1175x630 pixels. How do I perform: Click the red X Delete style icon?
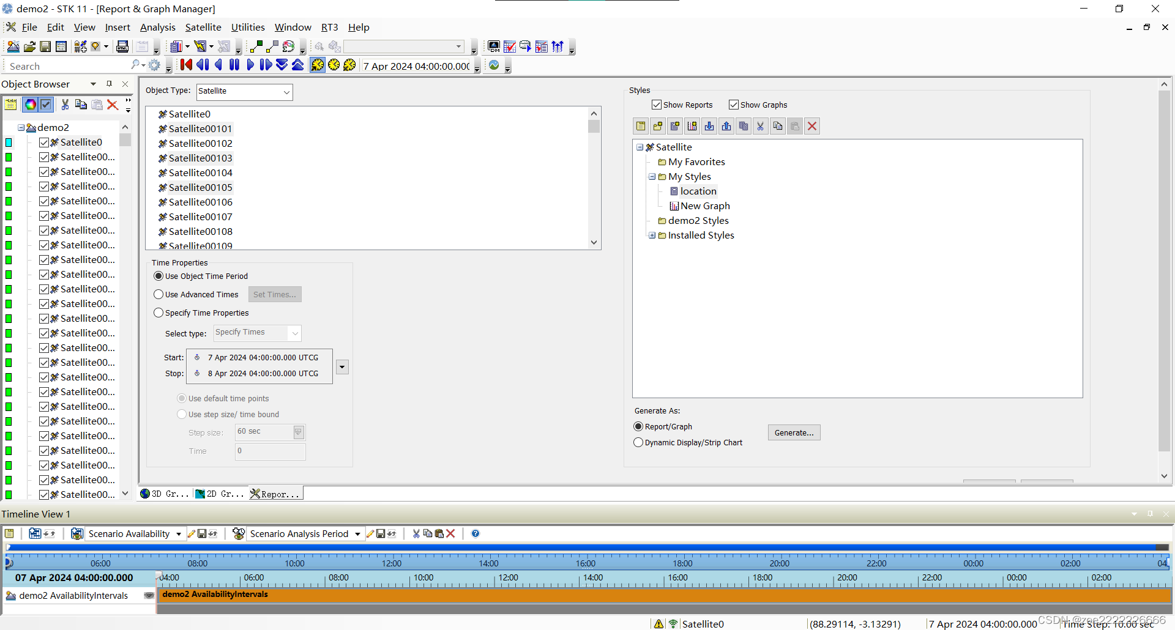812,126
